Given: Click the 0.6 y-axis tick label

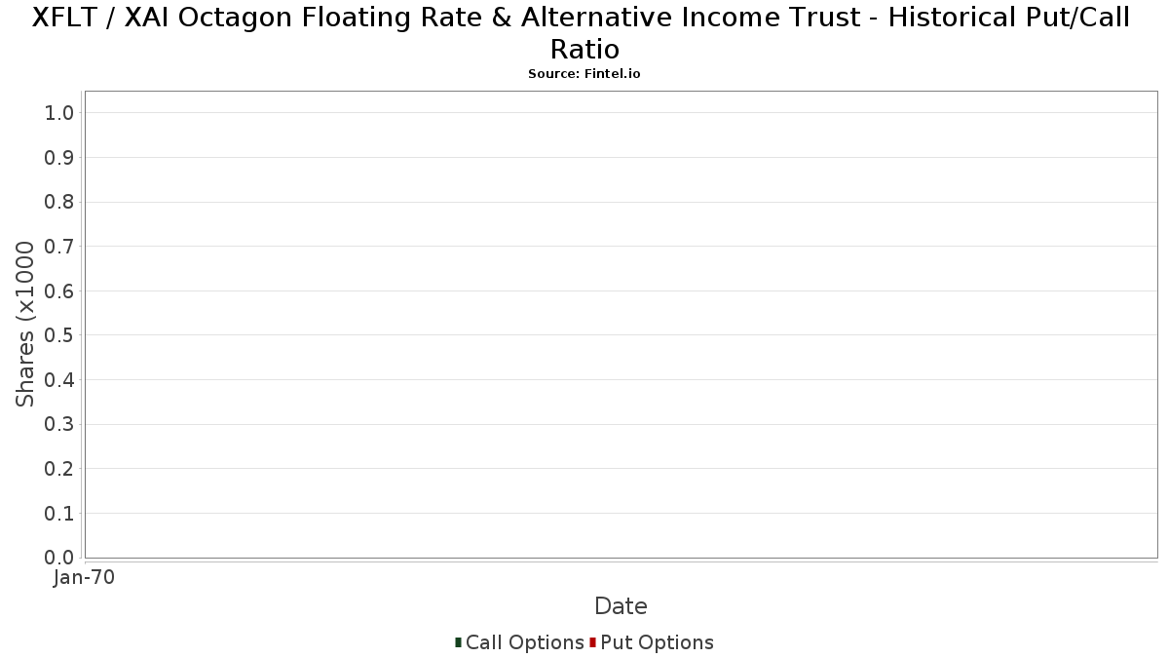Looking at the screenshot, I should [x=59, y=291].
